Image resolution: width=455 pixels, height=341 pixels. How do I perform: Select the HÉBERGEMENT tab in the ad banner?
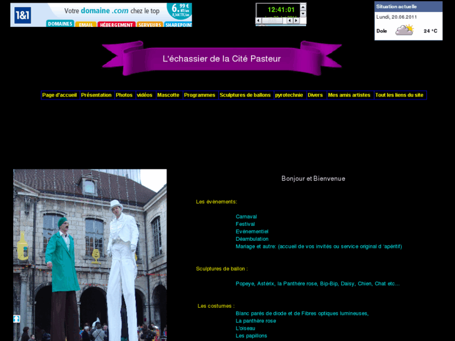116,24
